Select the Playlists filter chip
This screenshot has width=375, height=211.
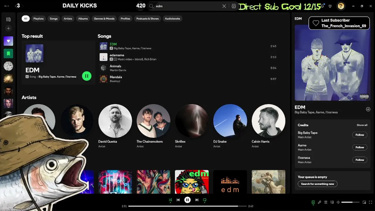point(38,18)
